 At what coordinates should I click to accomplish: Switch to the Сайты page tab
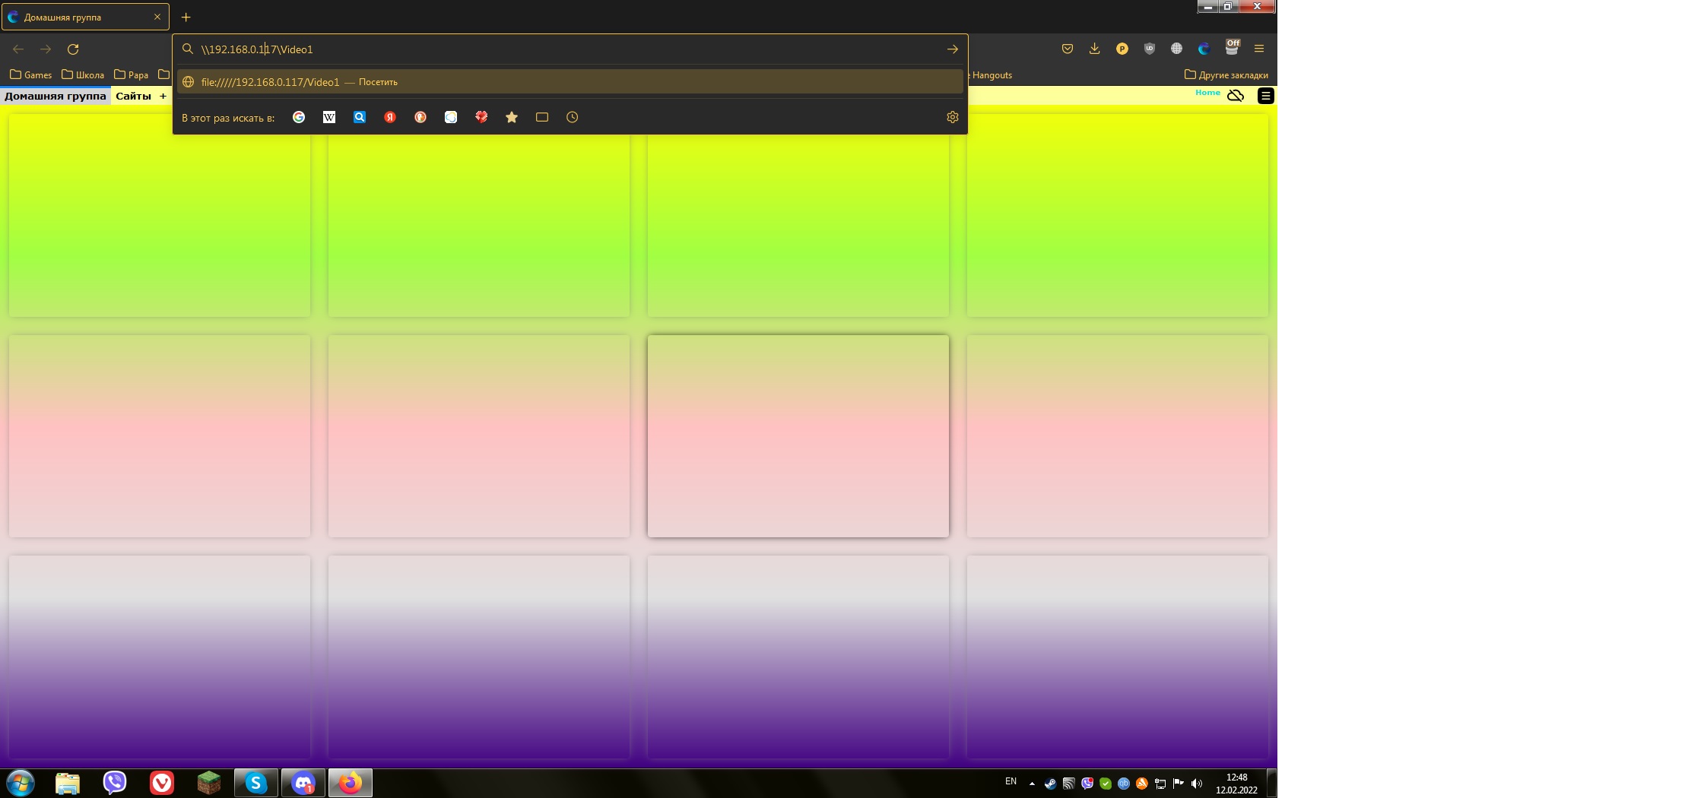click(x=133, y=96)
